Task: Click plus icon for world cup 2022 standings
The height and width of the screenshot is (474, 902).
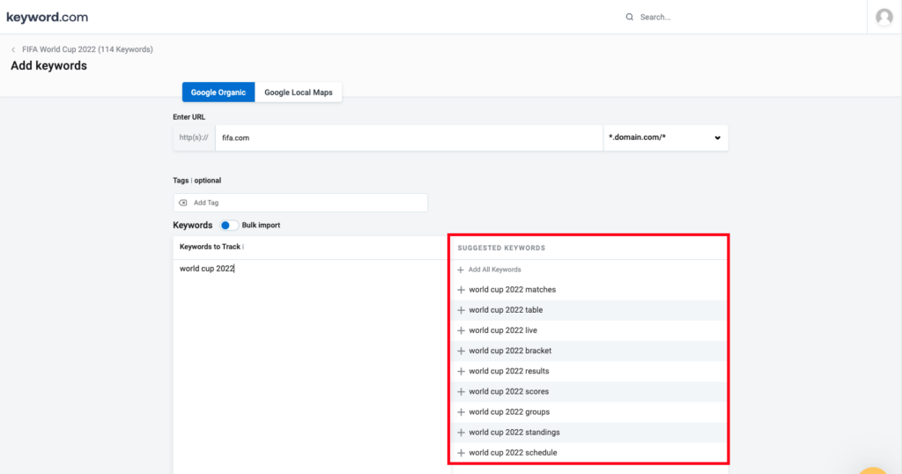Action: coord(461,433)
